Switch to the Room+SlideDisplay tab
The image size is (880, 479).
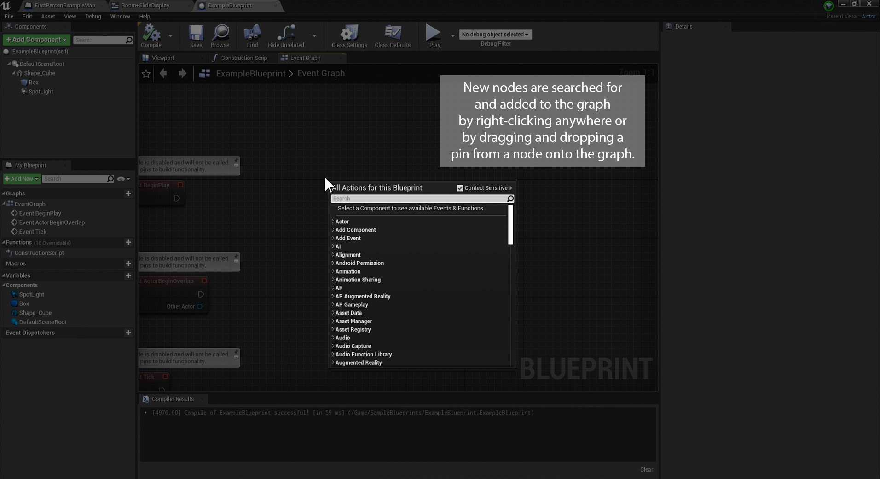[145, 6]
